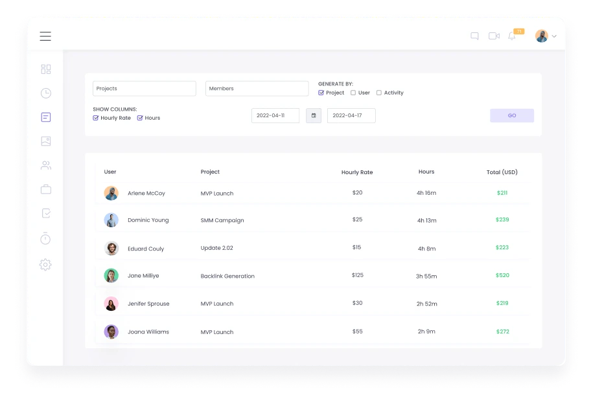
Task: View the Screenshots image icon
Action: click(x=45, y=141)
